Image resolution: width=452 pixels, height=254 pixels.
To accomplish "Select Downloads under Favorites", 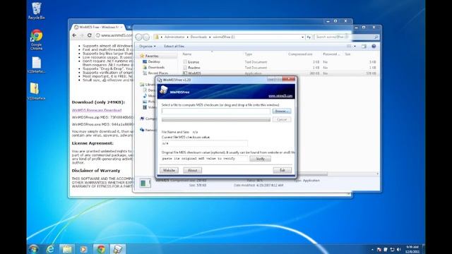I will tap(156, 68).
